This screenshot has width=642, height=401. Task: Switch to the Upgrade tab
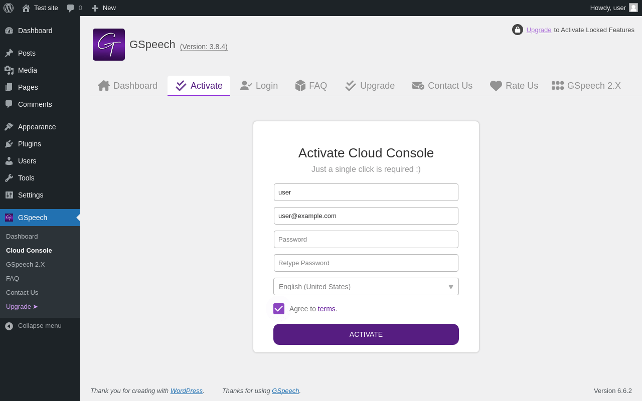tap(370, 86)
